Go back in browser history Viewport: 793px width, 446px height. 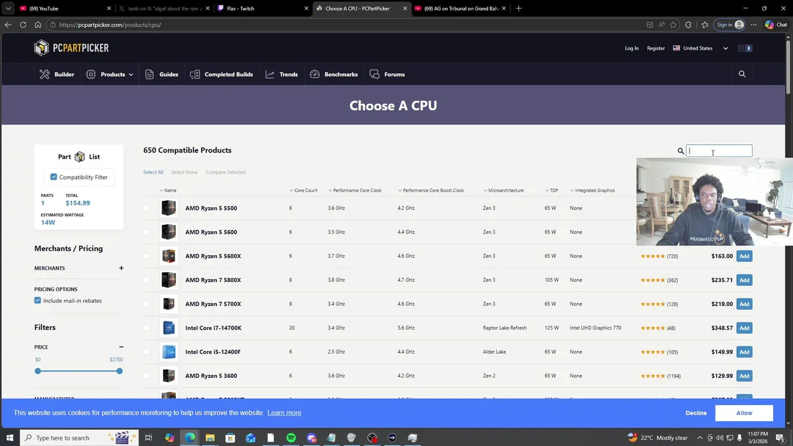point(8,25)
